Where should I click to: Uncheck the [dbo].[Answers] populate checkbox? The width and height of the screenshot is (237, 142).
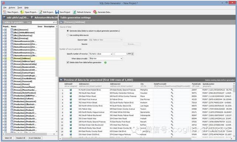(x=6, y=30)
